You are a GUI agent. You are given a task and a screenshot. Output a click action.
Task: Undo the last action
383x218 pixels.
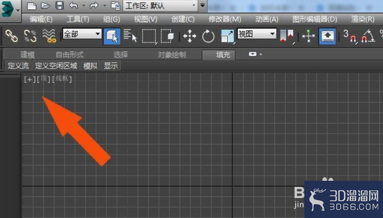[73, 6]
